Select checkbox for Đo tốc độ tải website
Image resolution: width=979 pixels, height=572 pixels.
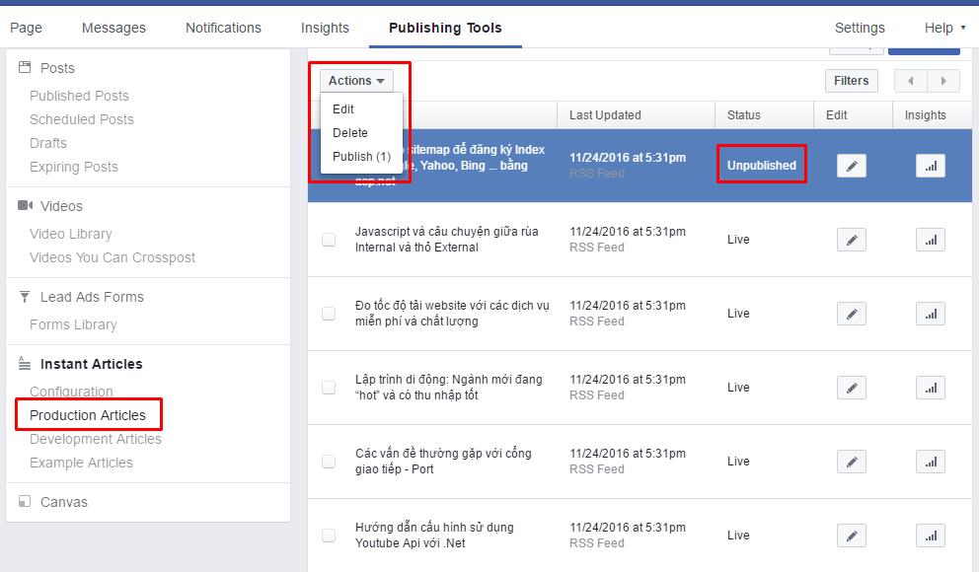(329, 314)
